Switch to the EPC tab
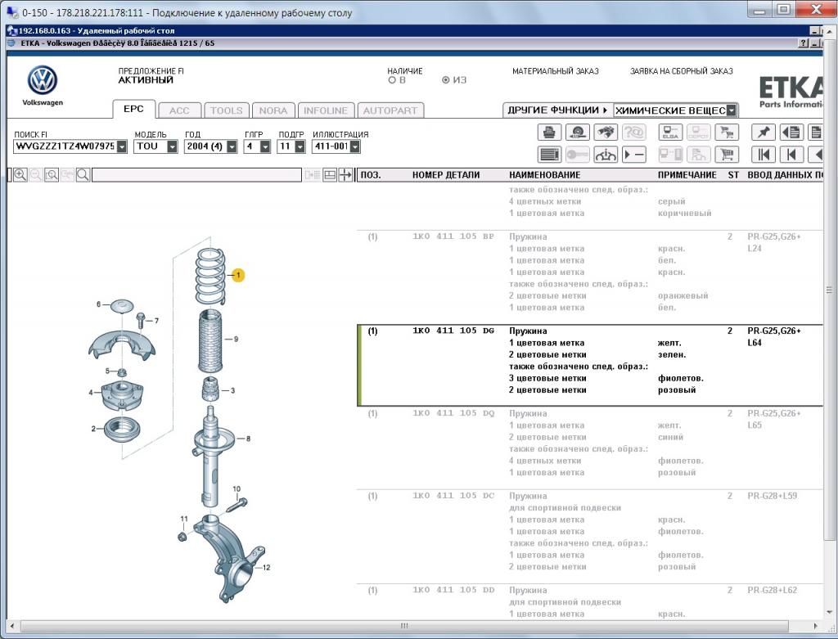Image resolution: width=838 pixels, height=639 pixels. [133, 110]
